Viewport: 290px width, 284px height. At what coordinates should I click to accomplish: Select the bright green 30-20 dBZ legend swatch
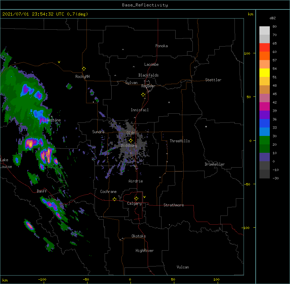point(264,140)
